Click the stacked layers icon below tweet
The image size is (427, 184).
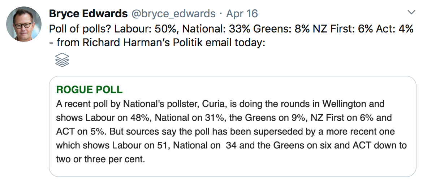[x=62, y=60]
